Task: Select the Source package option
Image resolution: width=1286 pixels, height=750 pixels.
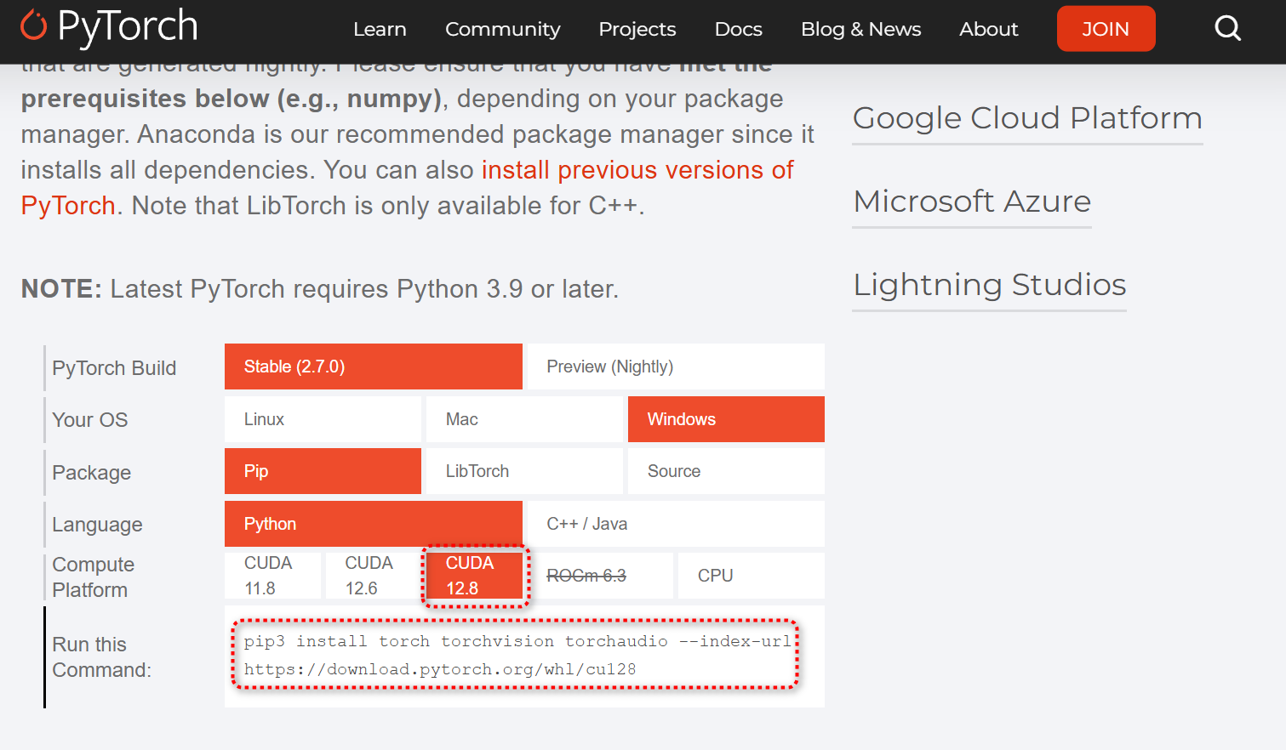Action: [x=726, y=471]
